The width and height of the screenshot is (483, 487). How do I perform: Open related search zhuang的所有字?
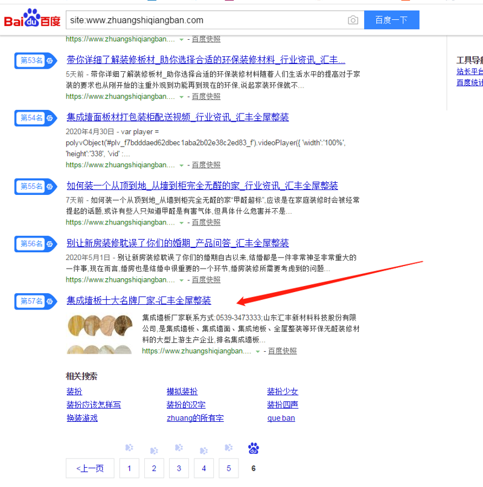point(195,418)
